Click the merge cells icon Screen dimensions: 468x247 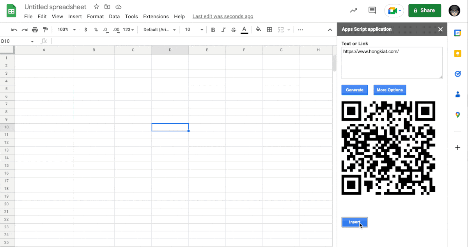(281, 30)
